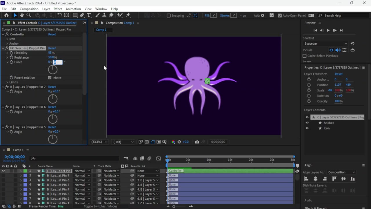
Task: Toggle include audio speaker in Preview
Action: [x=338, y=50]
